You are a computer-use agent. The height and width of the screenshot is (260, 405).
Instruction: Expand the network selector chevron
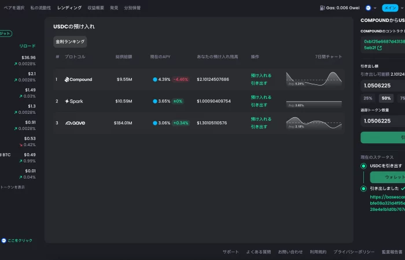(375, 8)
